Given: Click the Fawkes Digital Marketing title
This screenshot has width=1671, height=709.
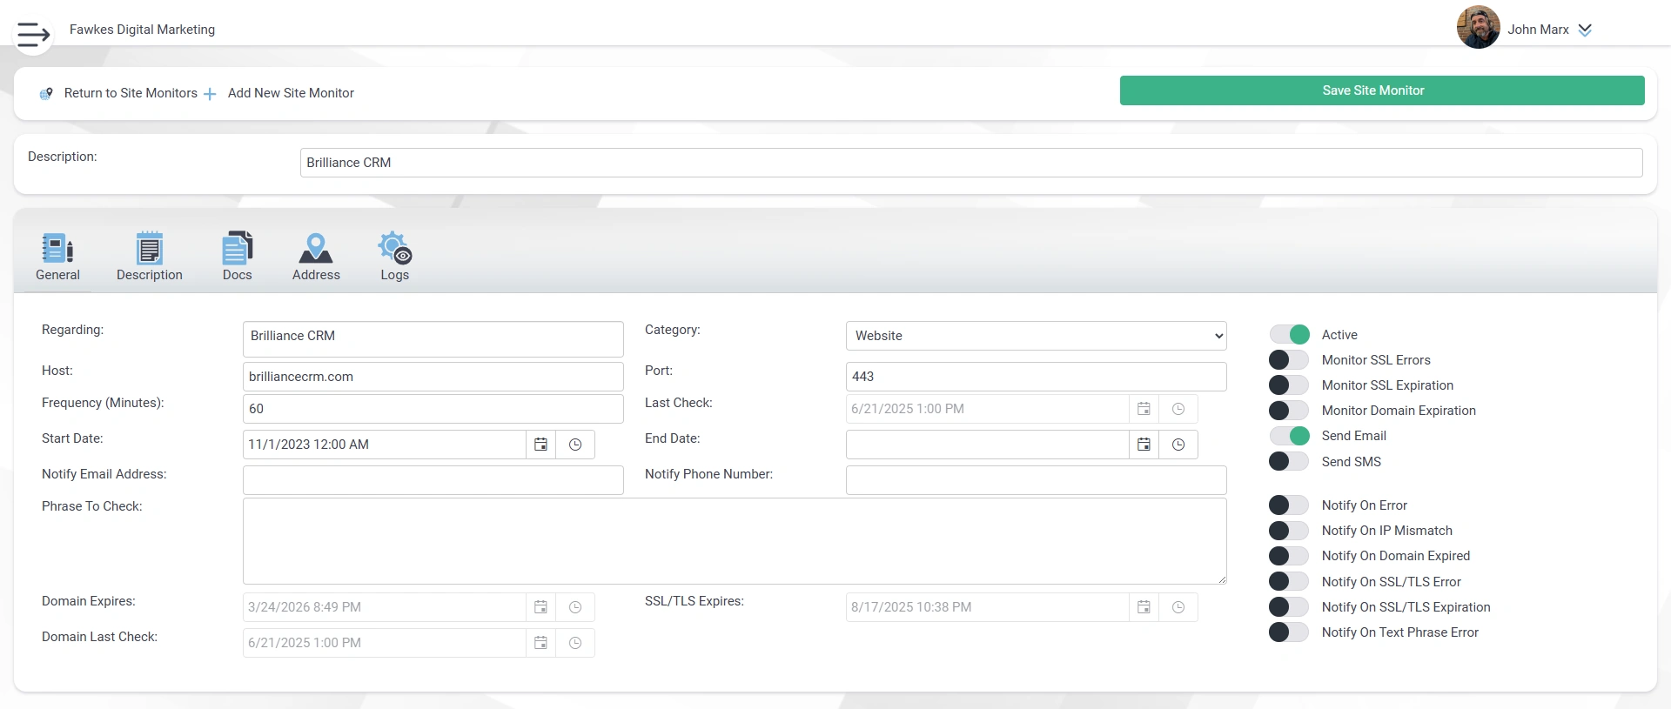Looking at the screenshot, I should 142,30.
